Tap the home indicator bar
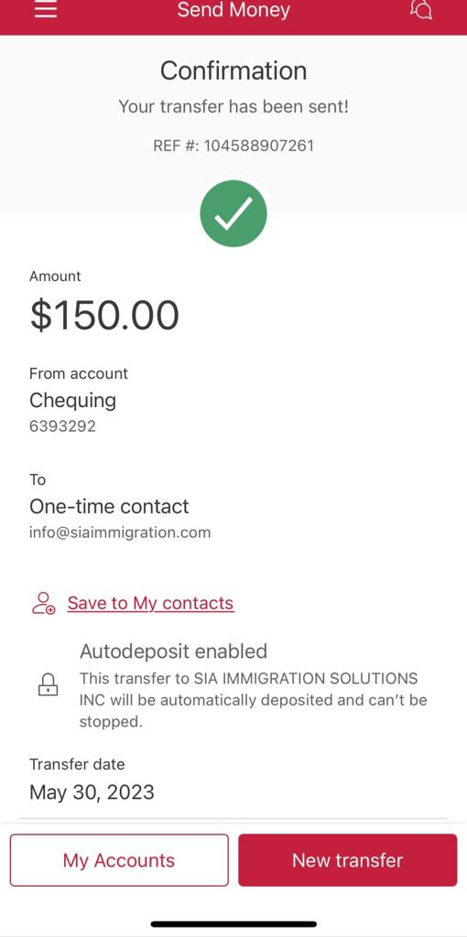Viewport: 467px width, 937px height. (233, 924)
